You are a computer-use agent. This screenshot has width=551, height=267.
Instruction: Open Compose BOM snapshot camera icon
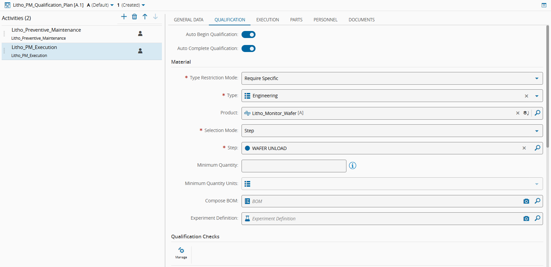[x=526, y=201]
